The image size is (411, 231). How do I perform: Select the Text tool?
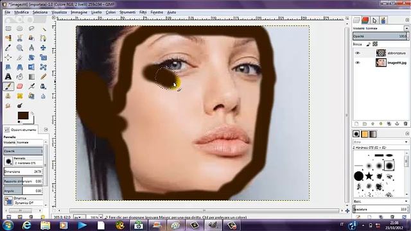coord(8,76)
